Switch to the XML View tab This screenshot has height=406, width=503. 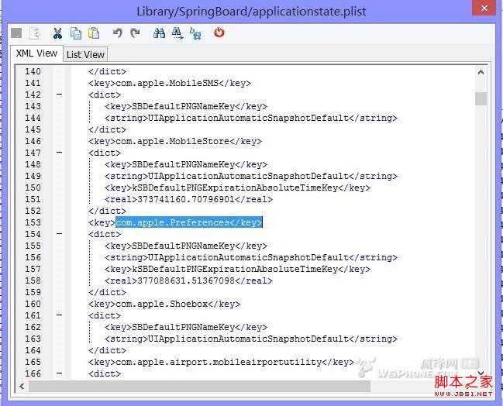tap(36, 53)
